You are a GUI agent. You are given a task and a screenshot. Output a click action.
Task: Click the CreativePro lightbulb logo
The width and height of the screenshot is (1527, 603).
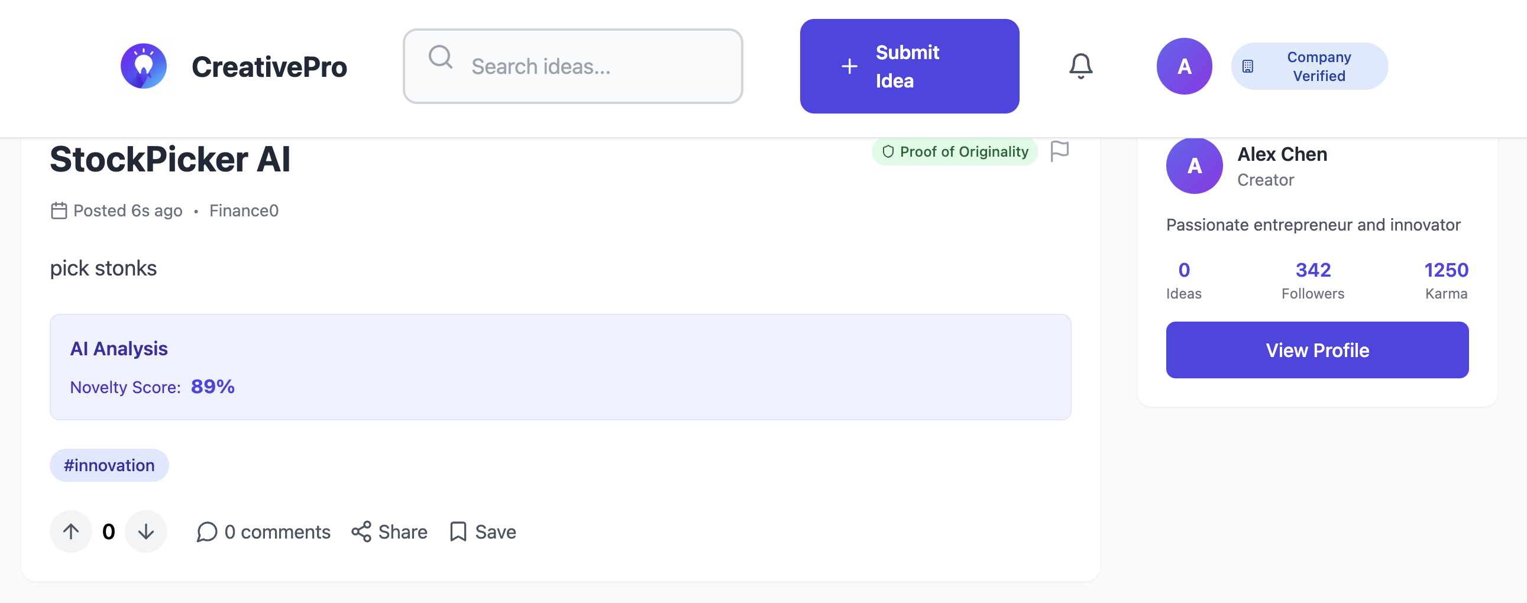[x=144, y=66]
